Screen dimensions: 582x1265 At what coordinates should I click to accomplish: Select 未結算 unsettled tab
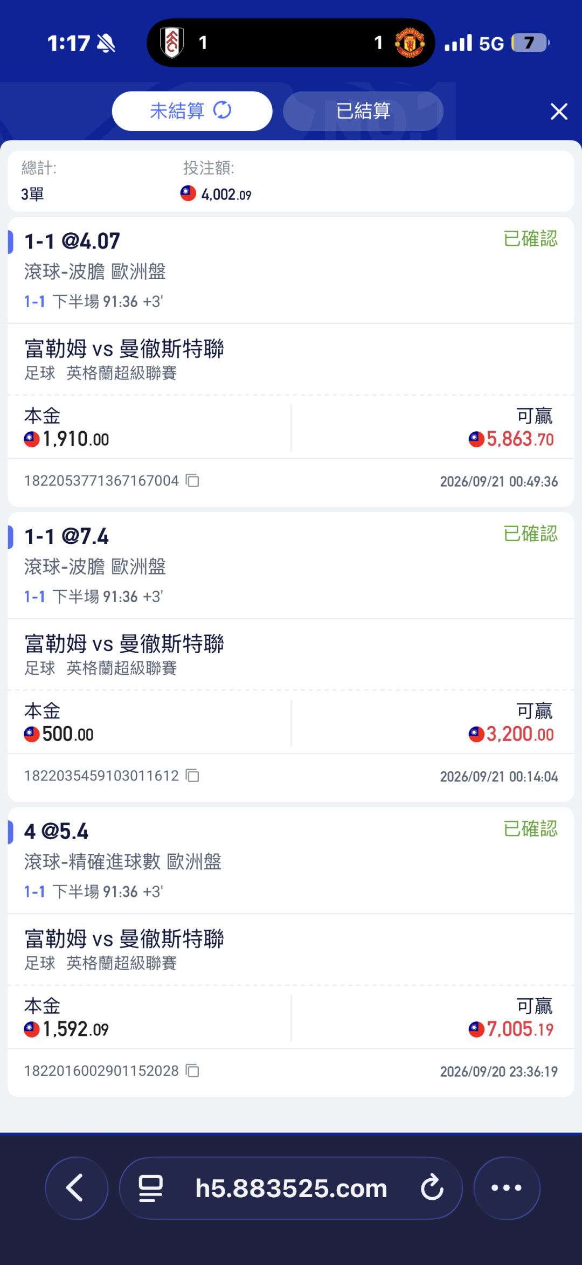click(192, 111)
